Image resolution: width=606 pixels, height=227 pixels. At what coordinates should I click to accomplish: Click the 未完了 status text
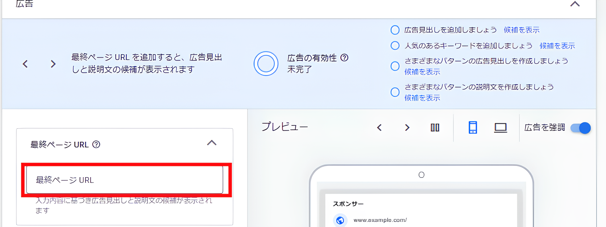[x=299, y=69]
